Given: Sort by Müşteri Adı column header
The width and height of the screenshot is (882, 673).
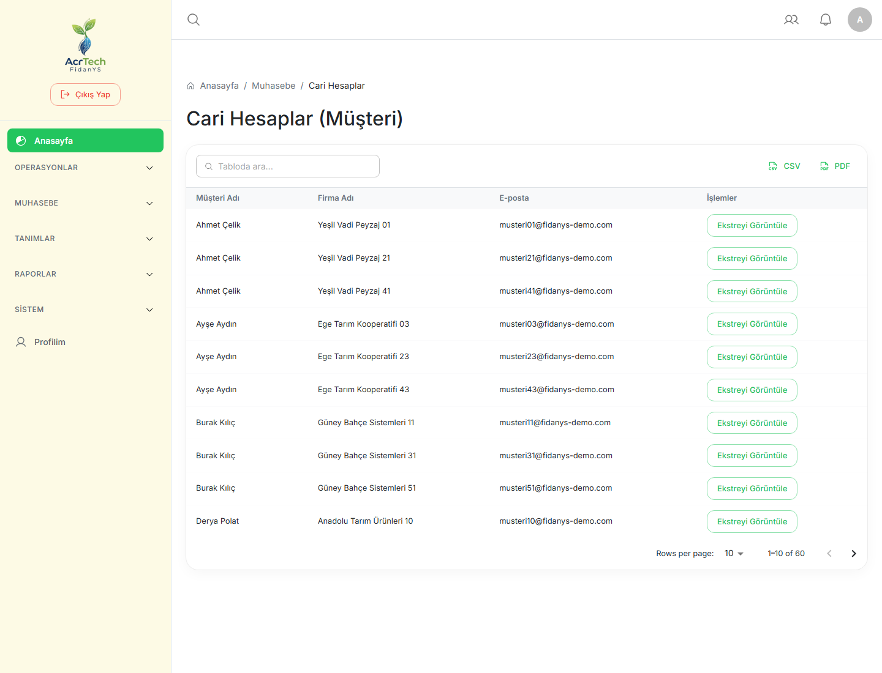Looking at the screenshot, I should (x=217, y=198).
